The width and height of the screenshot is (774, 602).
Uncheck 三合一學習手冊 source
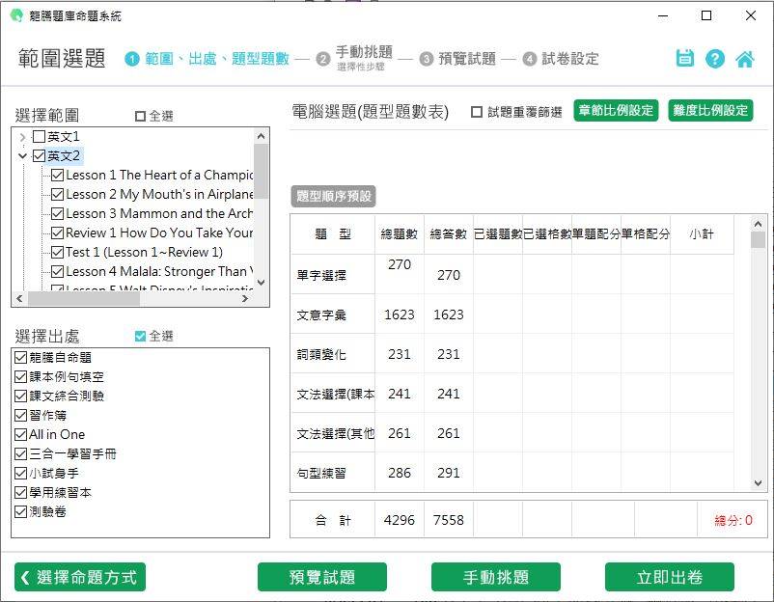pos(20,454)
